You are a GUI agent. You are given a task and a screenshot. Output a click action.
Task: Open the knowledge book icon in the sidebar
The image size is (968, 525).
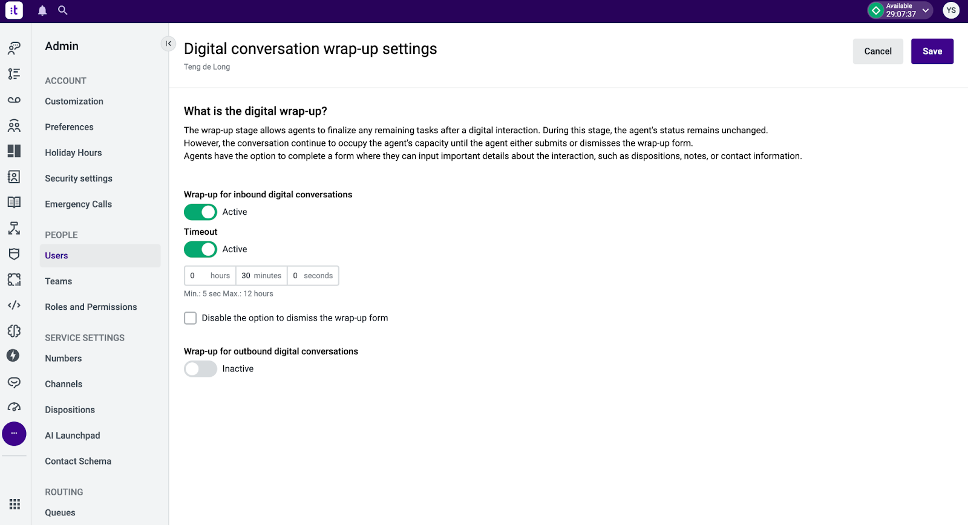pos(14,202)
